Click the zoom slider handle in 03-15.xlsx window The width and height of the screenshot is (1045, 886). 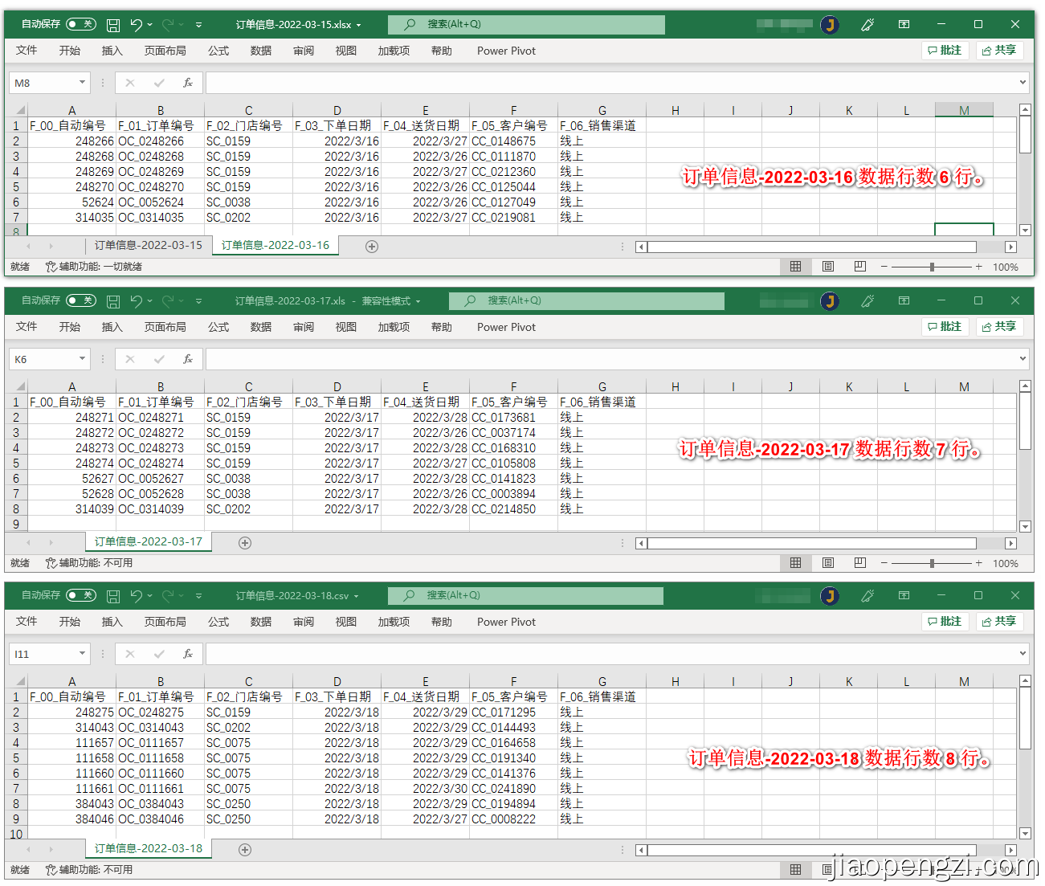point(932,267)
